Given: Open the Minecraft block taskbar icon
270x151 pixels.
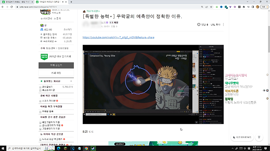Looking at the screenshot, I should coord(65,148).
